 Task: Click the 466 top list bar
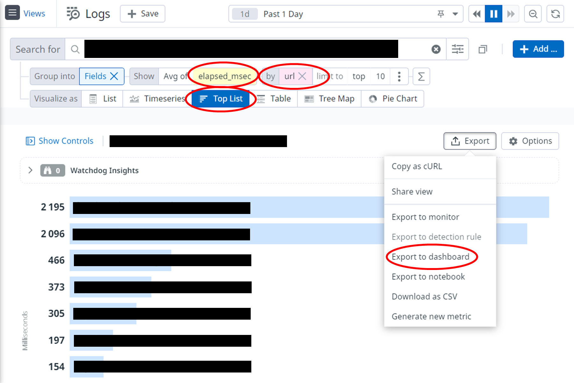(x=120, y=260)
